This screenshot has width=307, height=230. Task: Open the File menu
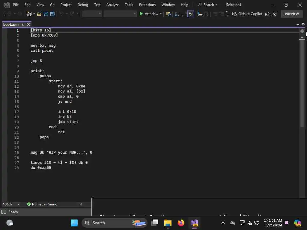tap(16, 5)
